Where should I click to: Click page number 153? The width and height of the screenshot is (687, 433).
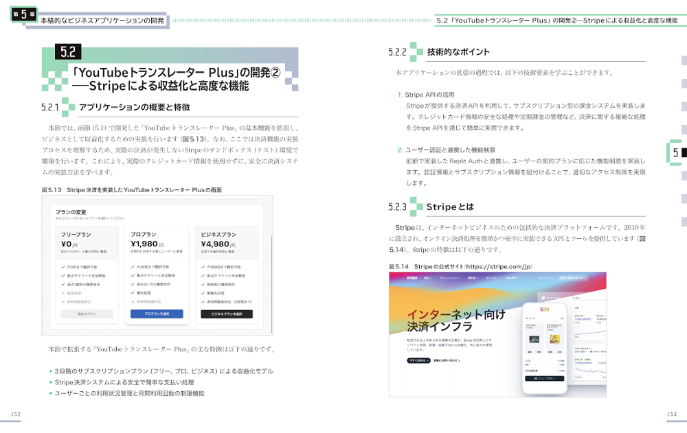pyautogui.click(x=672, y=414)
